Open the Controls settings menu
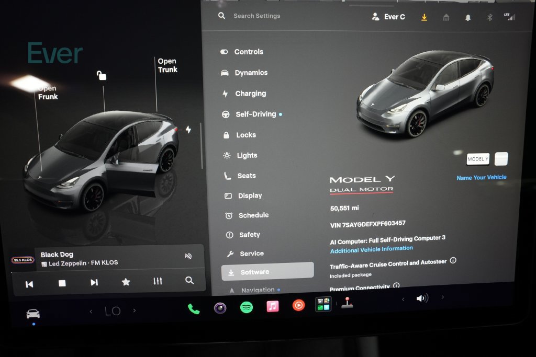This screenshot has width=536, height=357. tap(242, 52)
